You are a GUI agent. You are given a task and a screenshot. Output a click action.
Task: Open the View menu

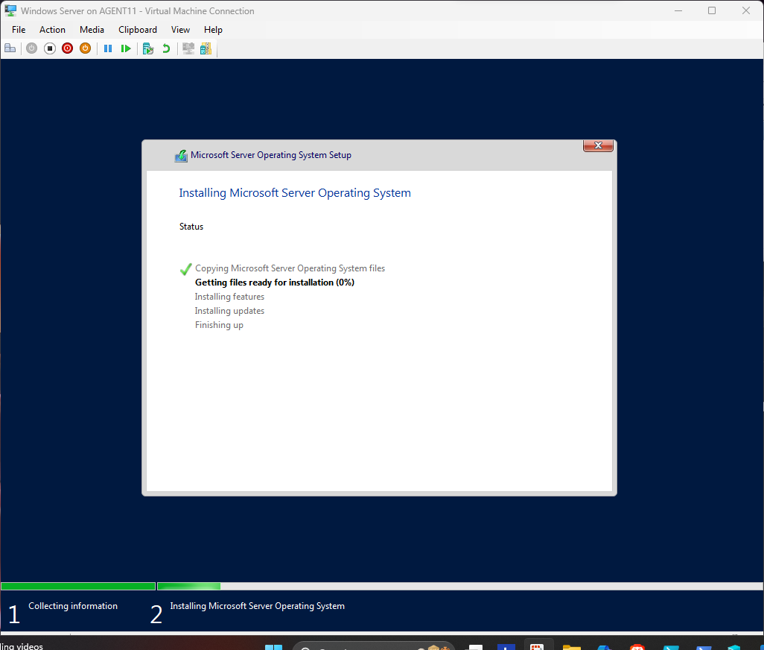[x=180, y=30]
